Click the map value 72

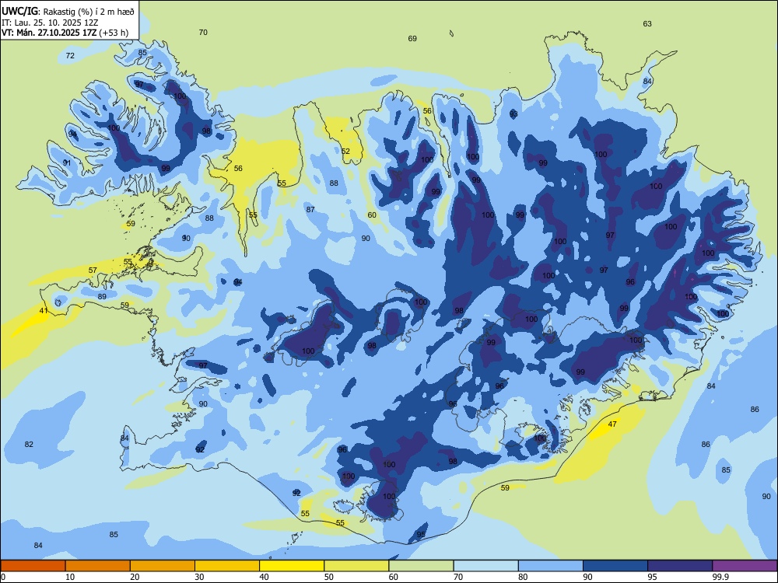70,55
